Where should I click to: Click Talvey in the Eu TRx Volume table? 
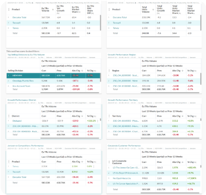tap(15, 28)
